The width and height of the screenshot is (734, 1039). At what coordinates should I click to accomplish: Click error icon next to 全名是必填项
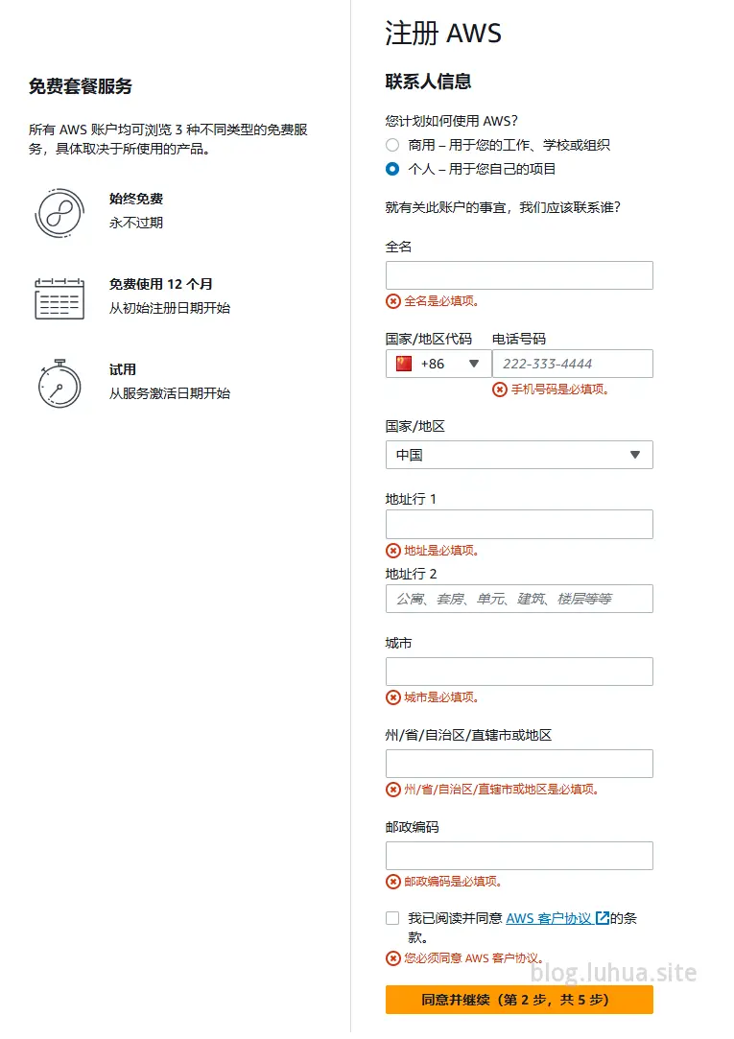point(393,301)
